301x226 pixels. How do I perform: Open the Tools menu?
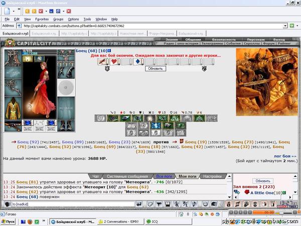click(x=87, y=19)
